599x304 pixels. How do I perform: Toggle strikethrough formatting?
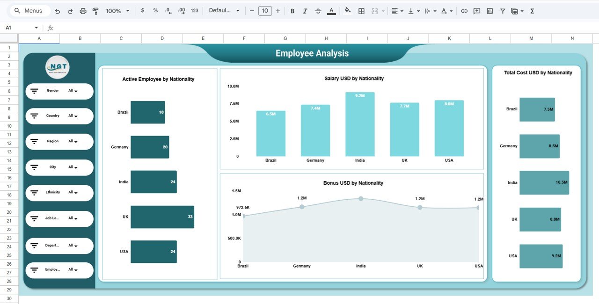point(318,10)
